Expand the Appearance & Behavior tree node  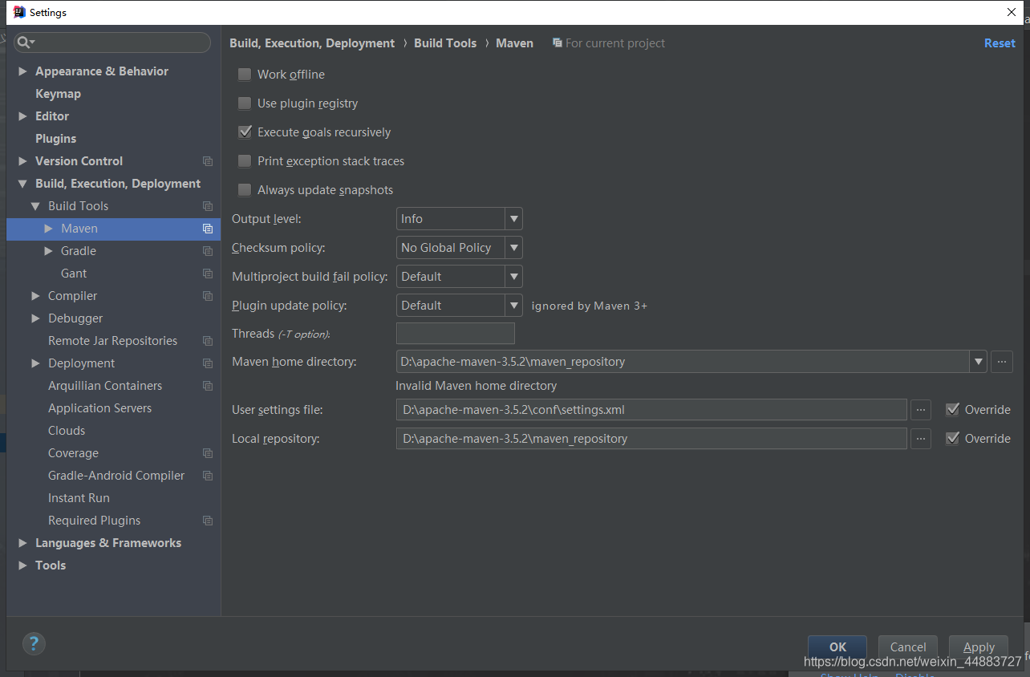coord(22,71)
